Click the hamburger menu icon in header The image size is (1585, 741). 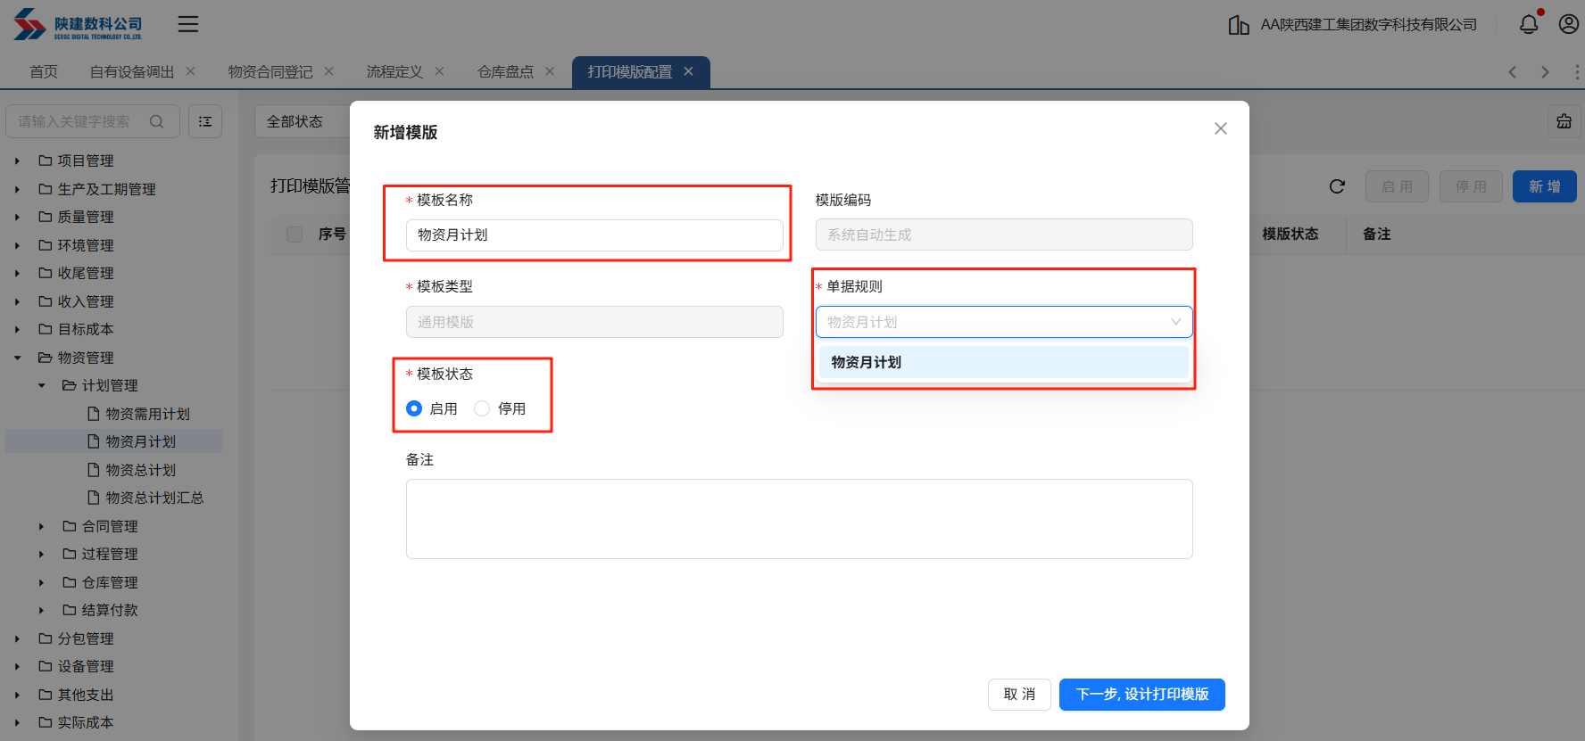point(188,24)
